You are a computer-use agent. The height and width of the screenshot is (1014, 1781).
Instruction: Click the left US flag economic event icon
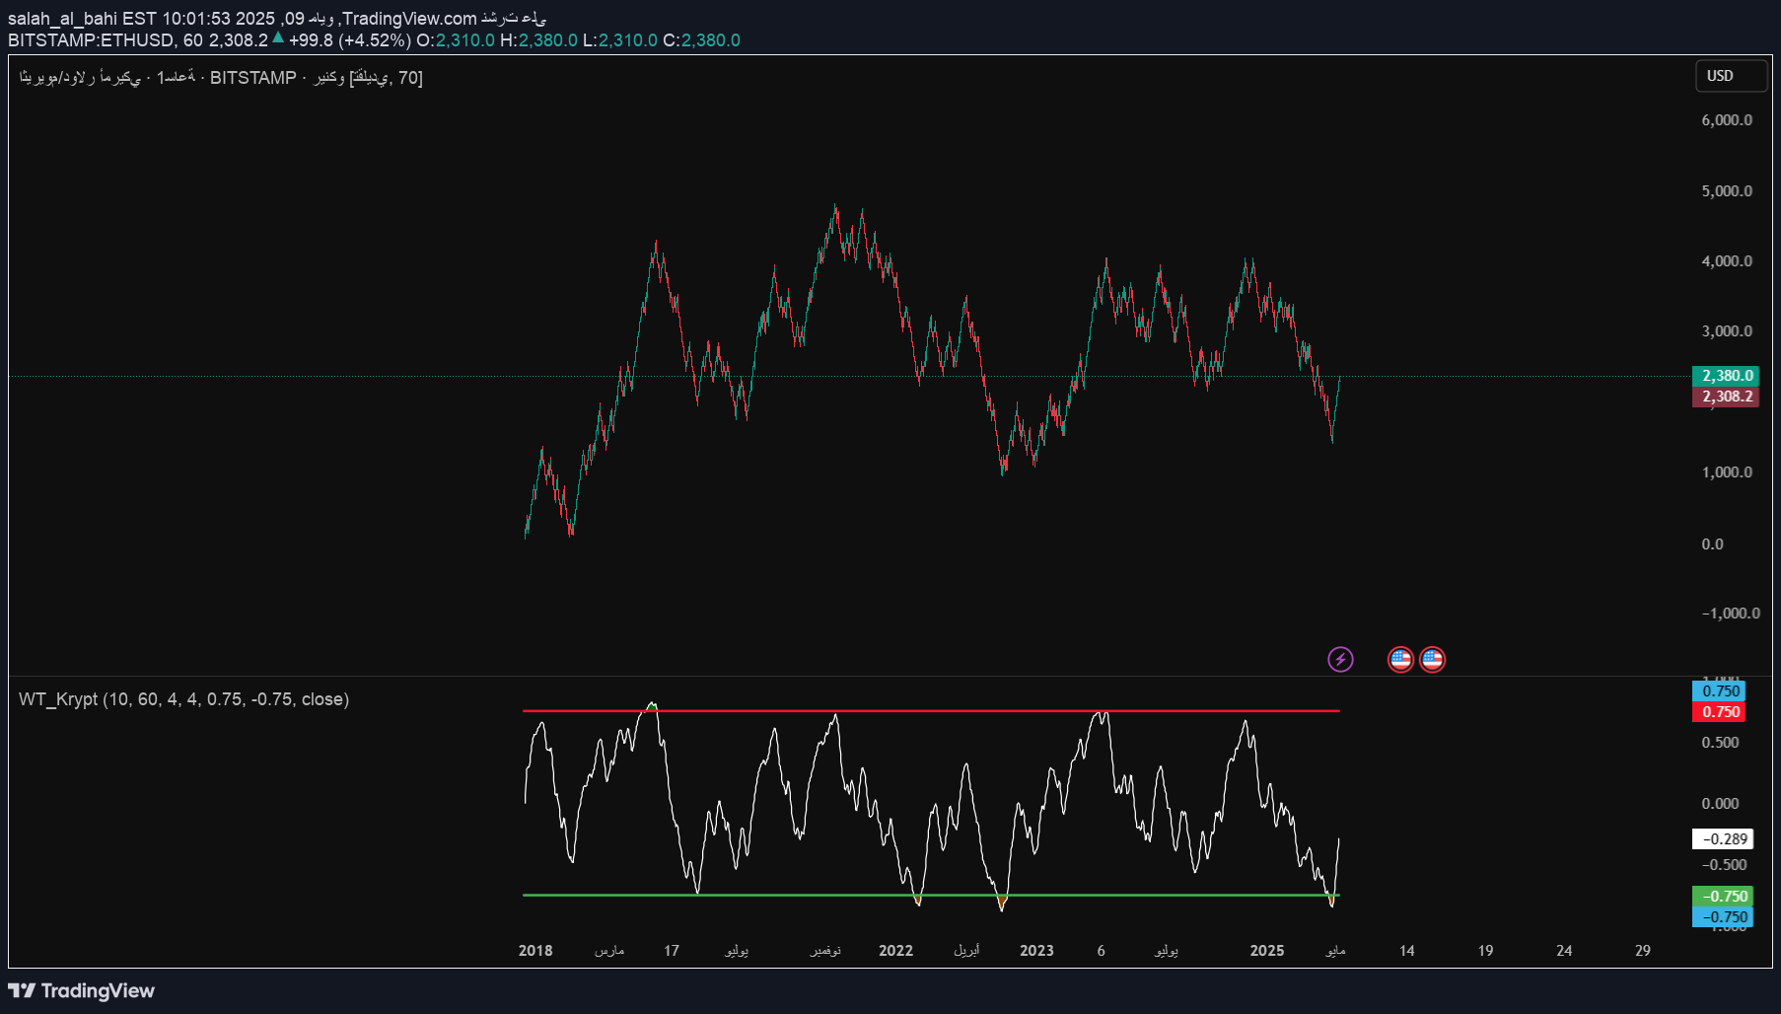coord(1400,659)
